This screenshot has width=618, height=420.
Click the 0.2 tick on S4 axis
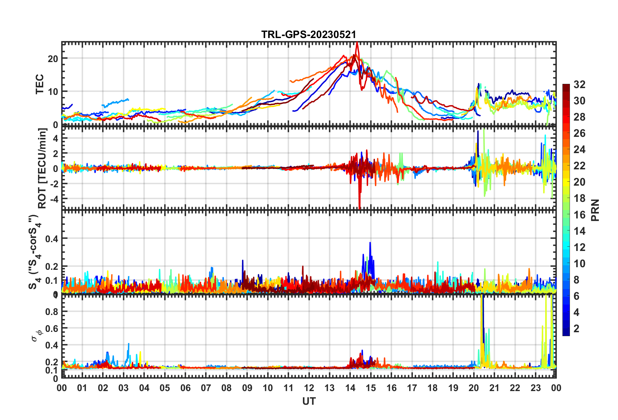(52, 267)
